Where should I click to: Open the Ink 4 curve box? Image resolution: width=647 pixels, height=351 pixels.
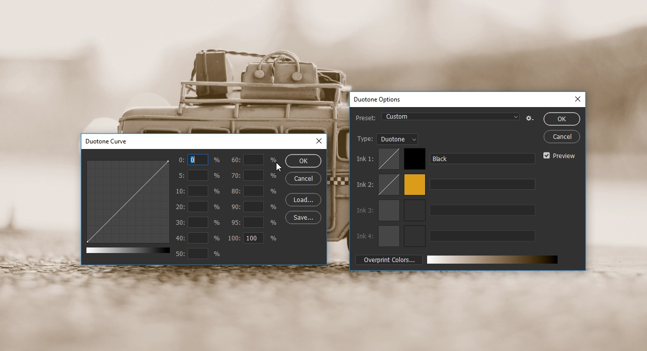[389, 236]
